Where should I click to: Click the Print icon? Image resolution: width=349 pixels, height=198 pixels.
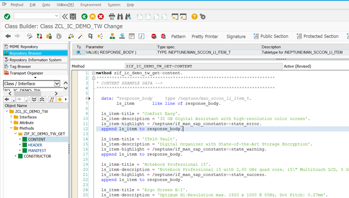(112, 16)
